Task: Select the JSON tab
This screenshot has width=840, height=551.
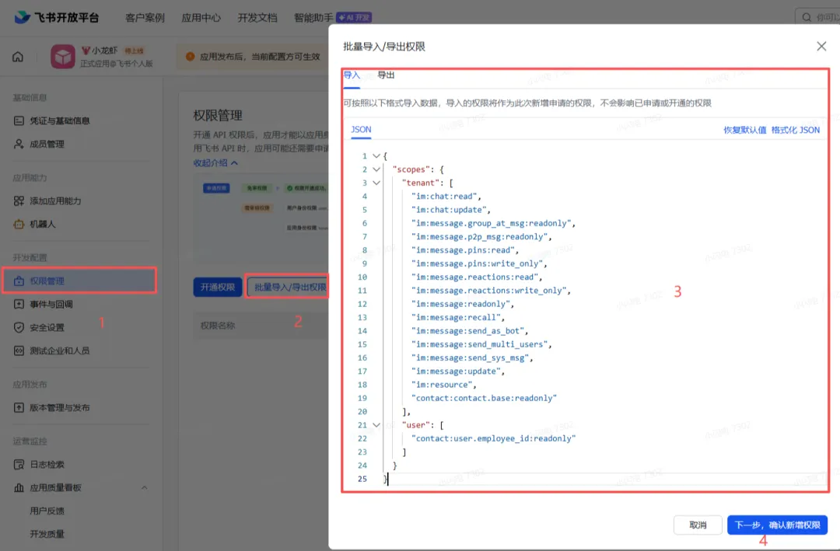Action: (x=361, y=130)
